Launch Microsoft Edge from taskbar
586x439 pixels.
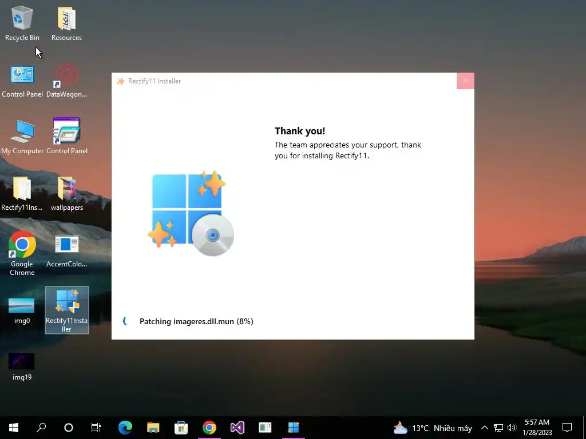coord(125,428)
